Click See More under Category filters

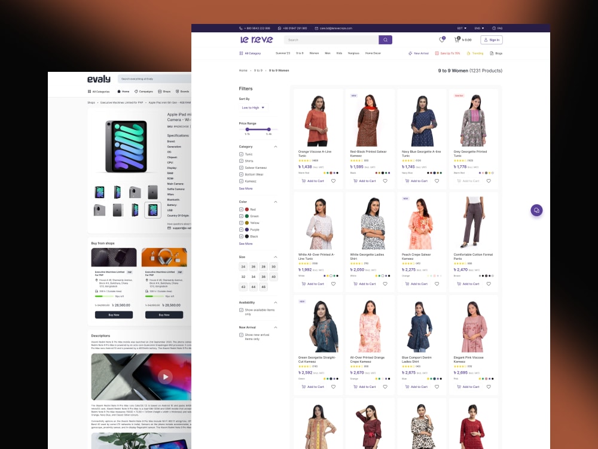point(246,189)
